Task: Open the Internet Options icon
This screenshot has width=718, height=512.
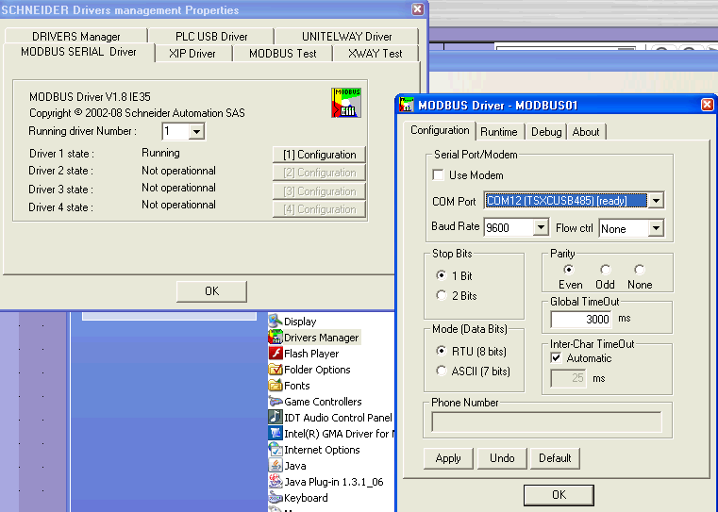Action: pyautogui.click(x=276, y=450)
